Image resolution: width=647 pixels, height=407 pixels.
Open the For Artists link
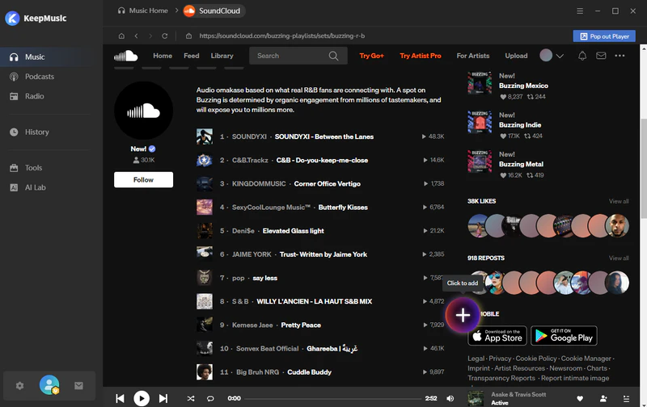click(473, 56)
